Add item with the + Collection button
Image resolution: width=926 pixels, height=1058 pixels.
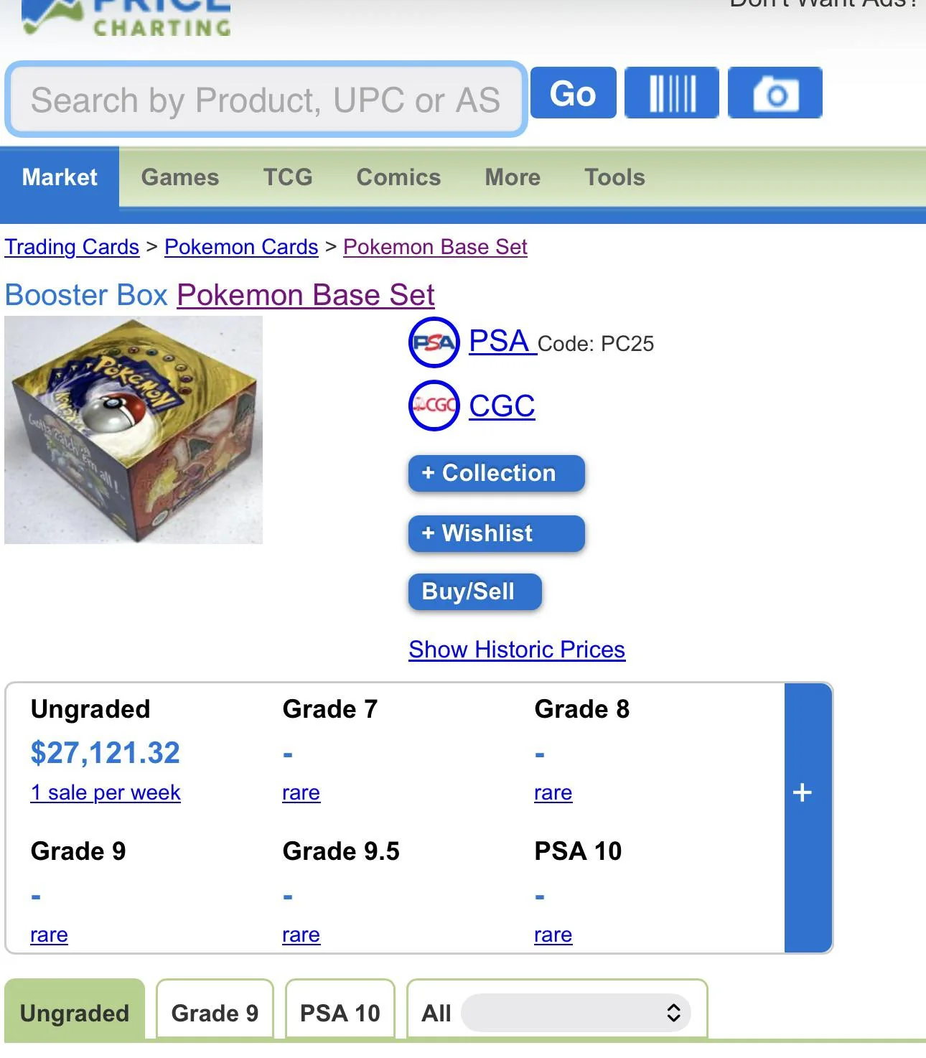496,473
